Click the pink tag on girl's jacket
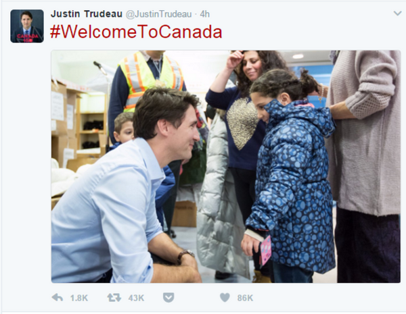Image resolution: width=406 pixels, height=314 pixels. (266, 249)
